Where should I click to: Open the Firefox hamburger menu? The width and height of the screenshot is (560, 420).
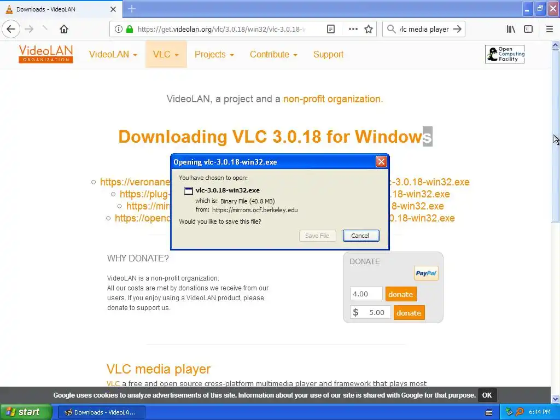click(x=550, y=29)
